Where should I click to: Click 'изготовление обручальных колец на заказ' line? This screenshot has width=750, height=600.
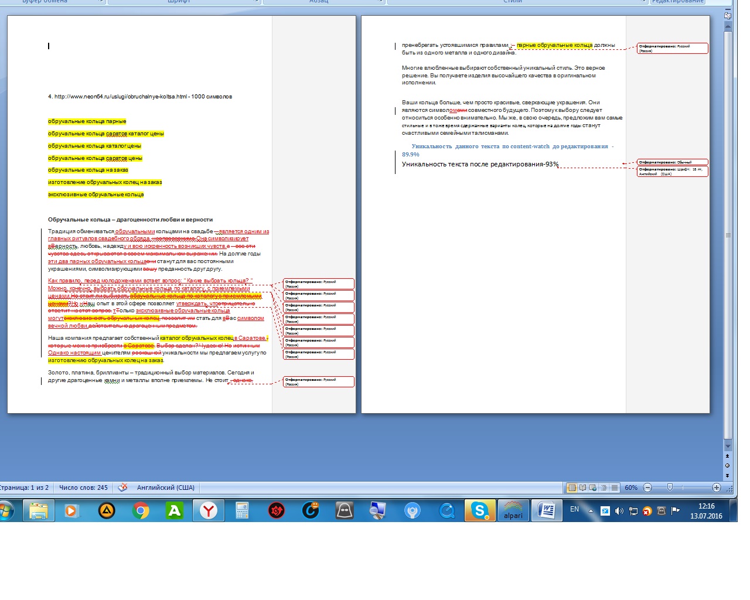105,182
